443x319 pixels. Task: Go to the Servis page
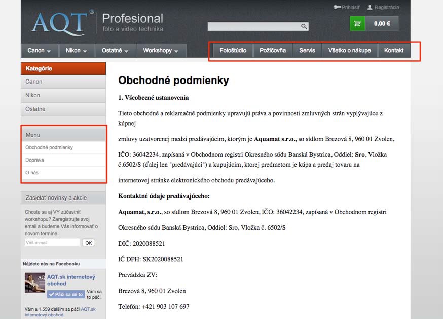tap(307, 51)
